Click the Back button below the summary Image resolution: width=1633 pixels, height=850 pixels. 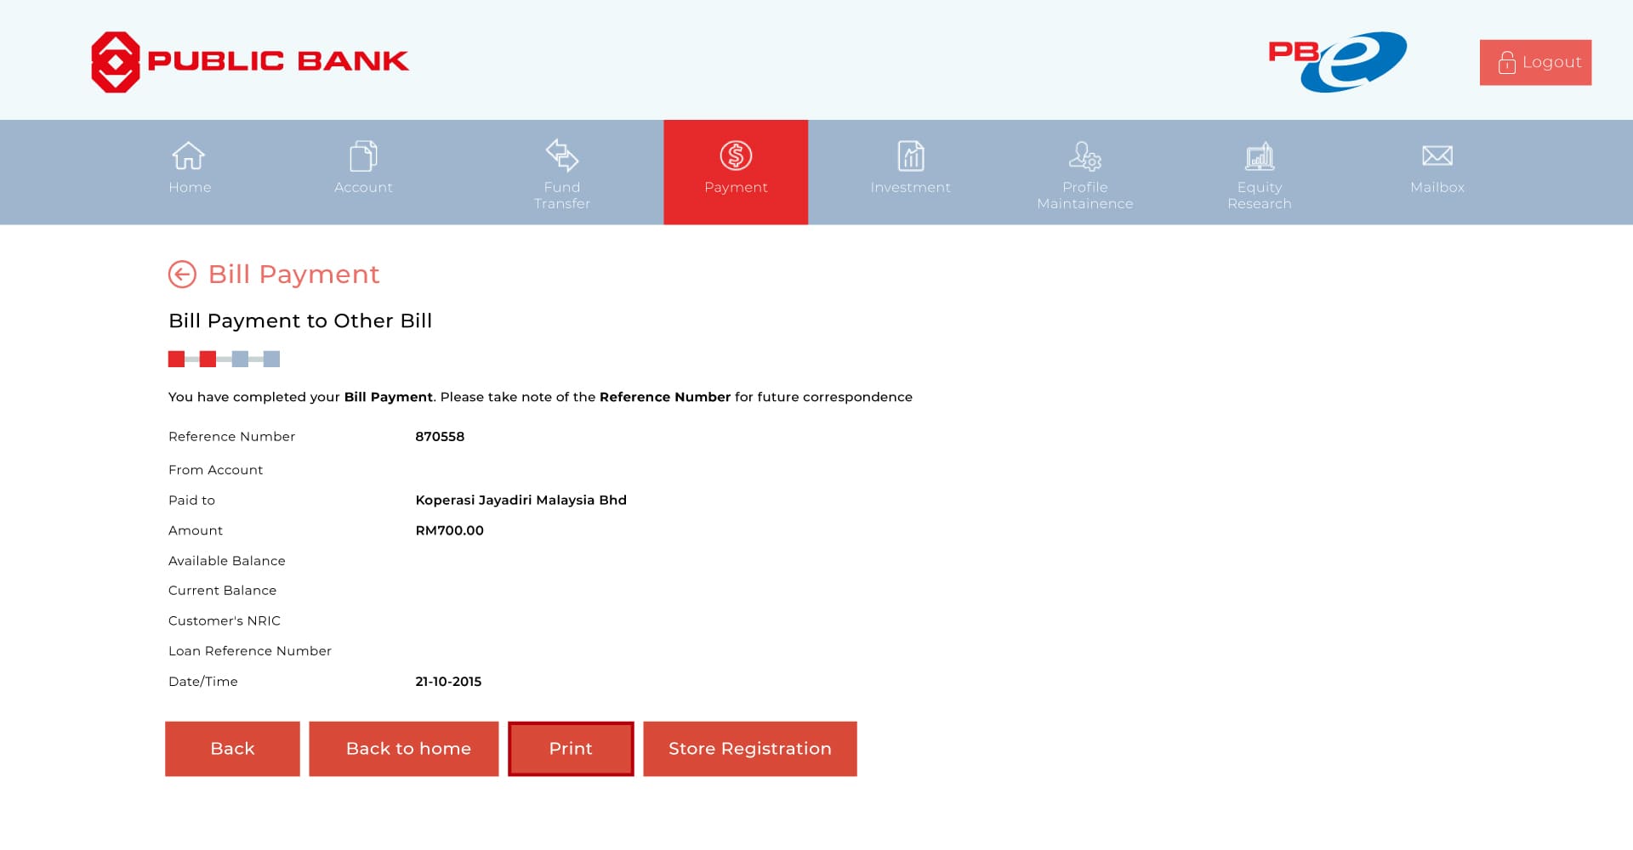pyautogui.click(x=231, y=748)
